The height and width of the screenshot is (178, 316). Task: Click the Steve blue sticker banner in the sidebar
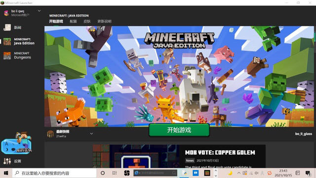tap(16, 143)
